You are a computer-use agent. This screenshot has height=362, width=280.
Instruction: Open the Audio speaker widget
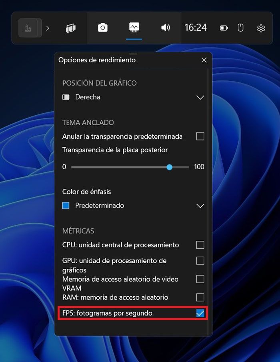166,28
